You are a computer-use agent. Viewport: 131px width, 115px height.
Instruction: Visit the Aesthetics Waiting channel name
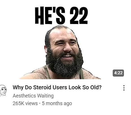33,96
